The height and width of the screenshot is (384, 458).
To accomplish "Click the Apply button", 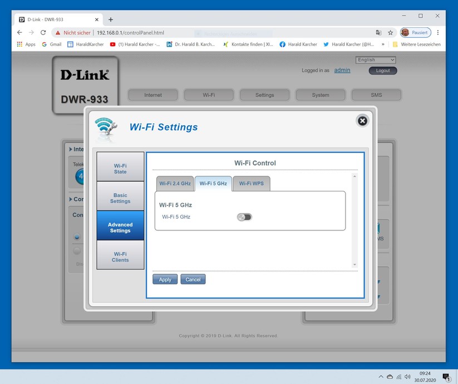I will pos(165,279).
